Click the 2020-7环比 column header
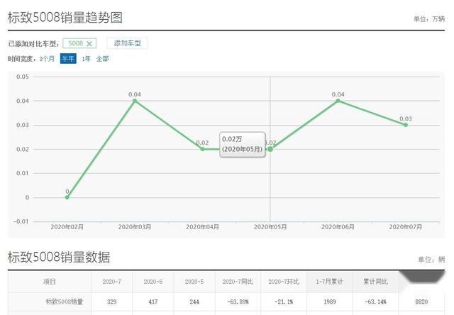Screen dimensions: 454x315 pyautogui.click(x=284, y=282)
